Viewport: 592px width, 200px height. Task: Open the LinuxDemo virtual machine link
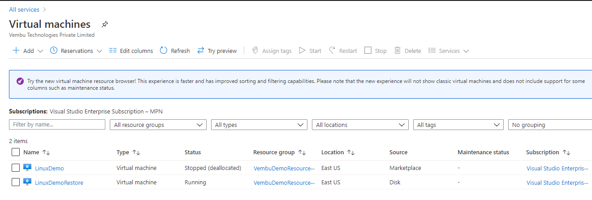(49, 169)
